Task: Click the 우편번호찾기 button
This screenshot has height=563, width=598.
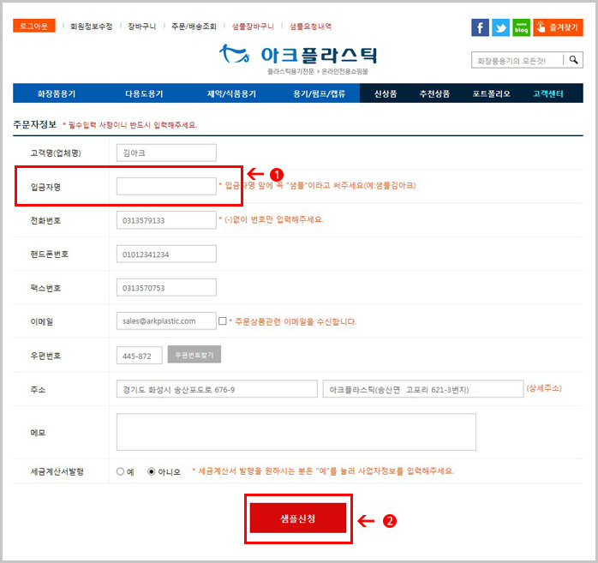Action: (x=194, y=355)
